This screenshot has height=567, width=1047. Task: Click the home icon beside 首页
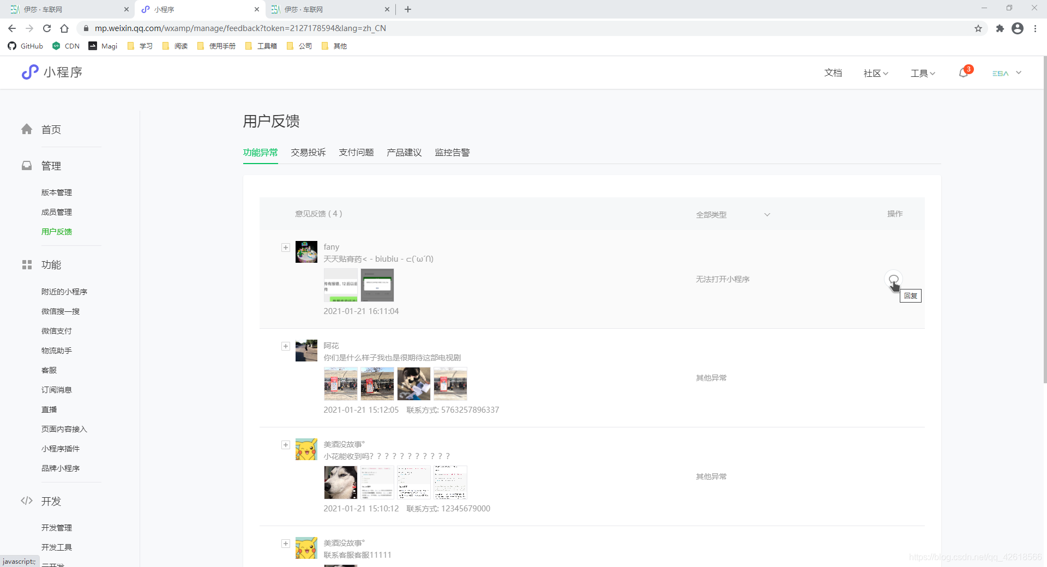coord(27,129)
